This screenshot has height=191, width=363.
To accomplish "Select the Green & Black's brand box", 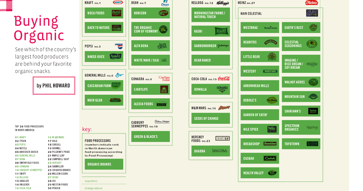I will point(150,137).
